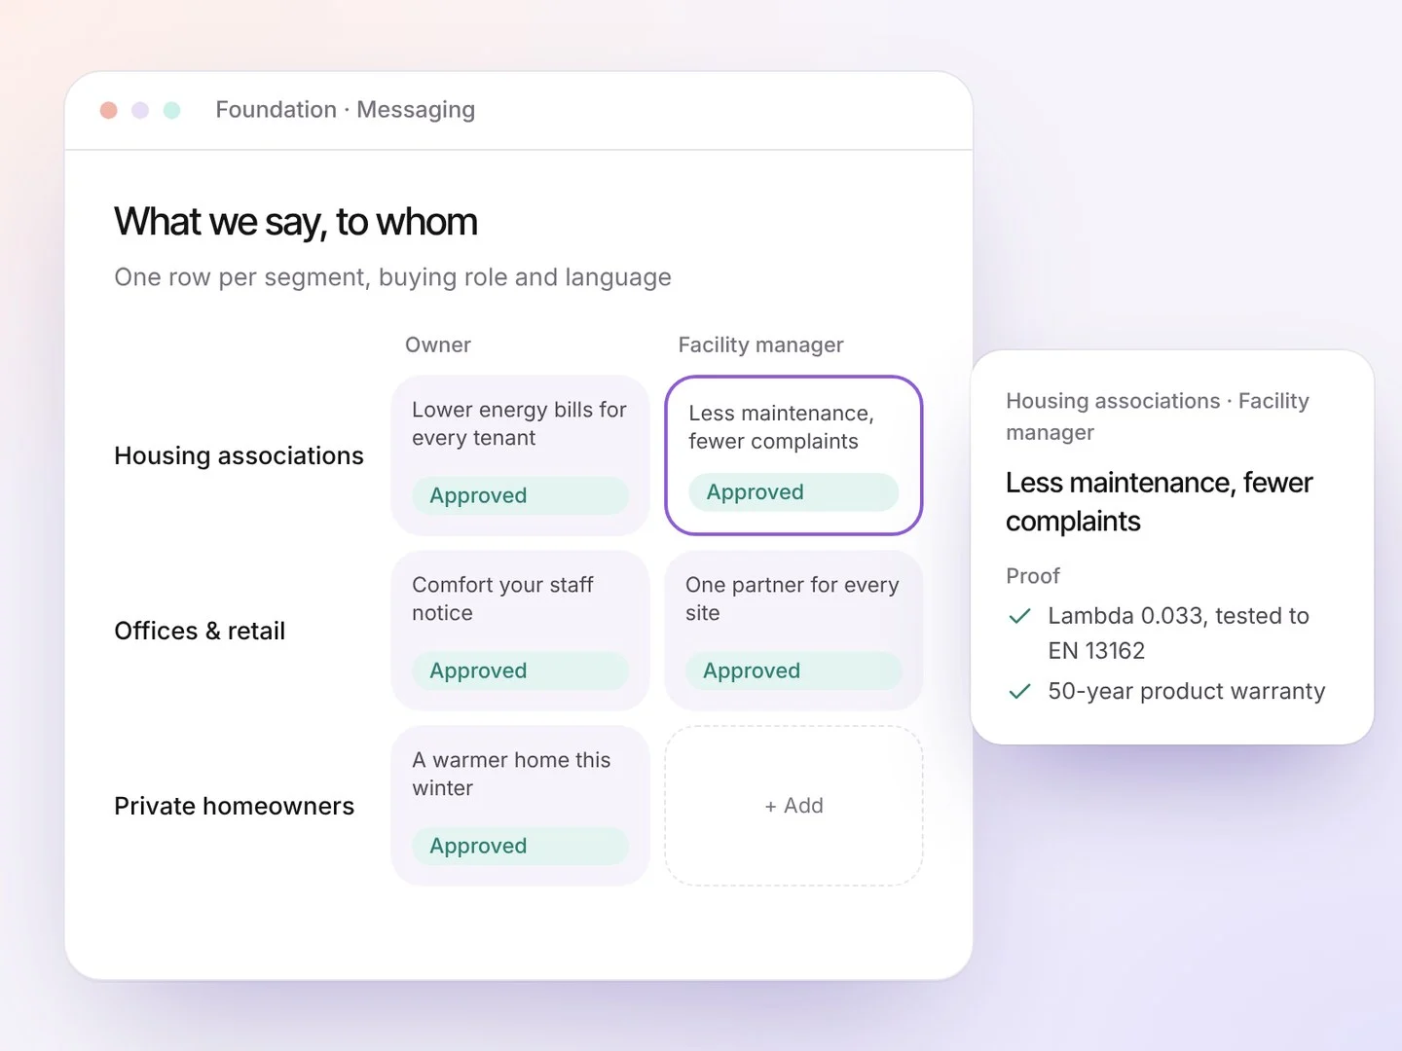
Task: Click detail panel title 'Less maintenance, fewer complaints'
Action: click(1160, 502)
